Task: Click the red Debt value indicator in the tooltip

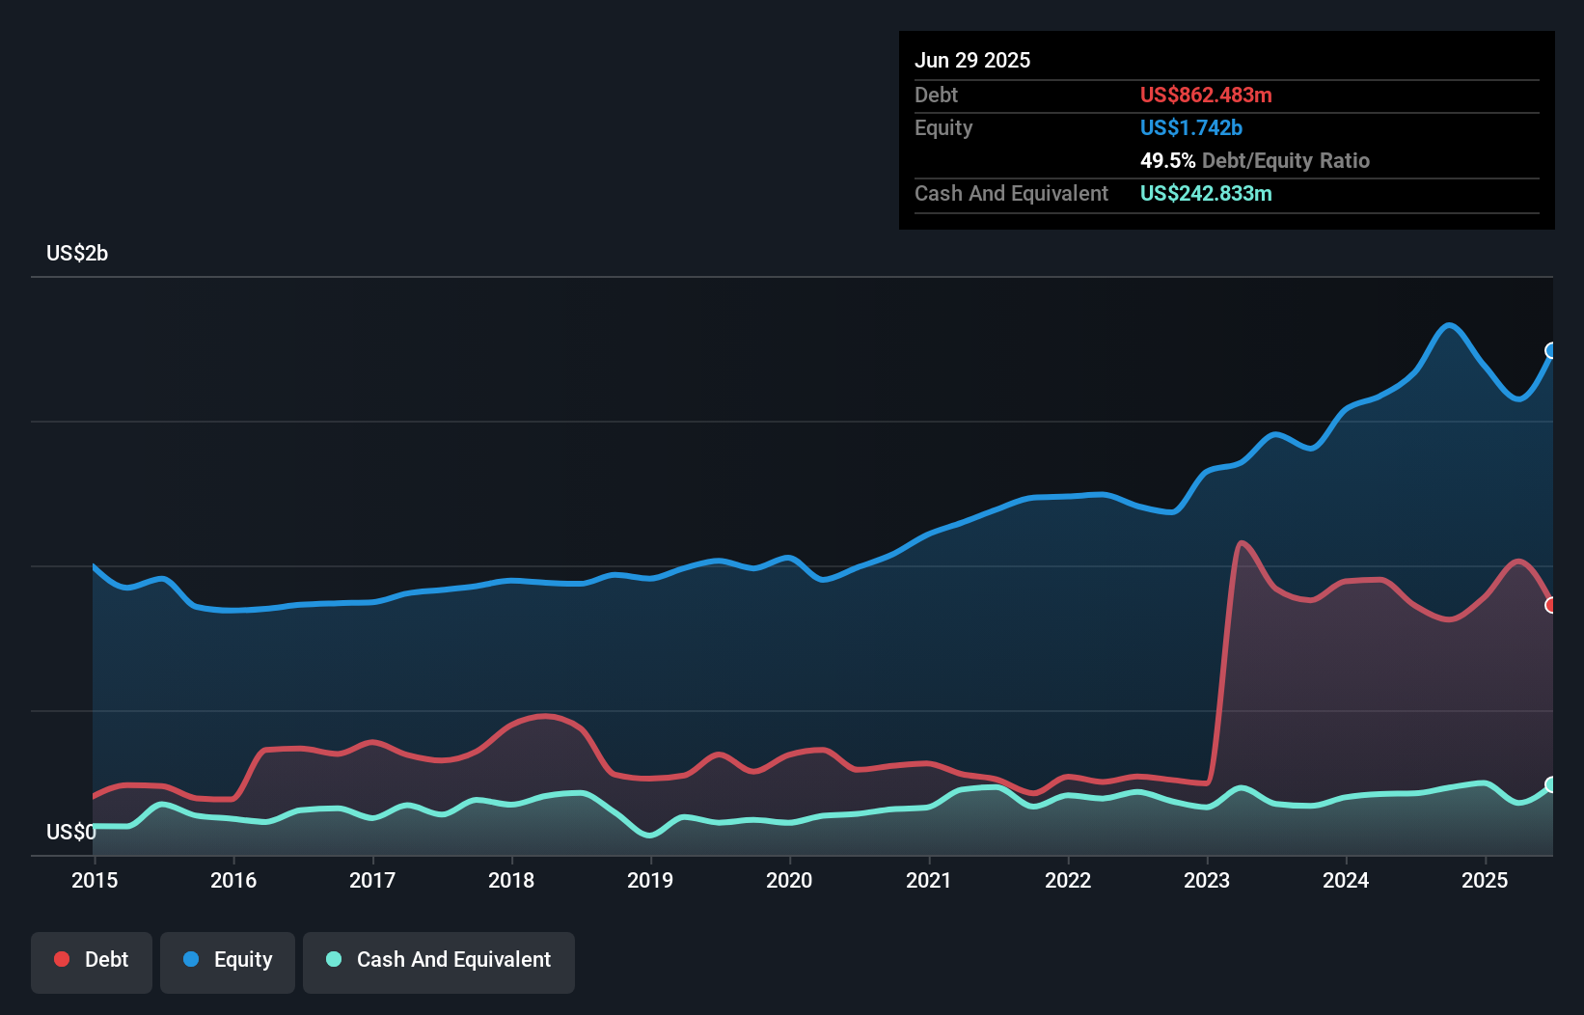Action: 1206,95
